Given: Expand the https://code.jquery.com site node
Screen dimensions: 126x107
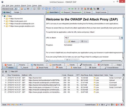Looking at the screenshot, I should (5, 21).
